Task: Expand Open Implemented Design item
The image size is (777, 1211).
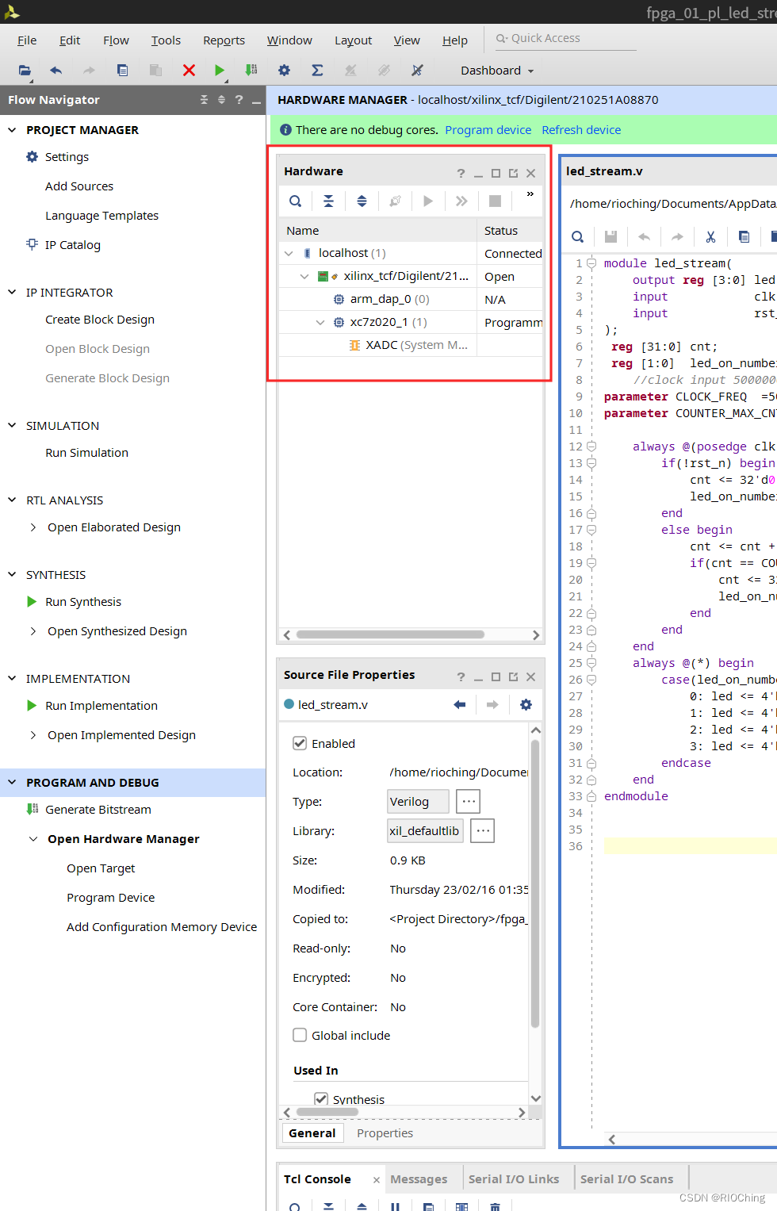Action: click(33, 735)
